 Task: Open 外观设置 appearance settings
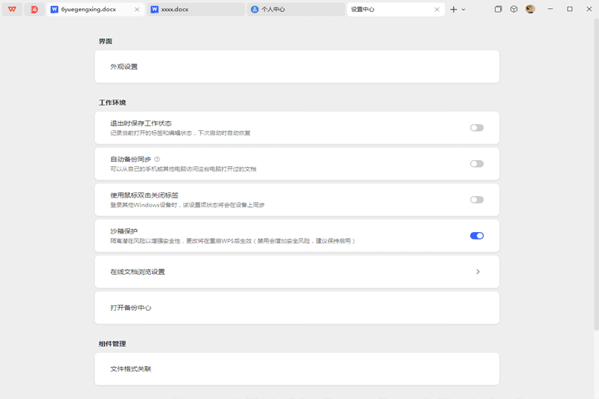pyautogui.click(x=297, y=67)
